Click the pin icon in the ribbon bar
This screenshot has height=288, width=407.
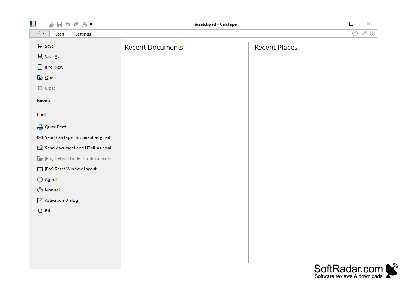[364, 33]
